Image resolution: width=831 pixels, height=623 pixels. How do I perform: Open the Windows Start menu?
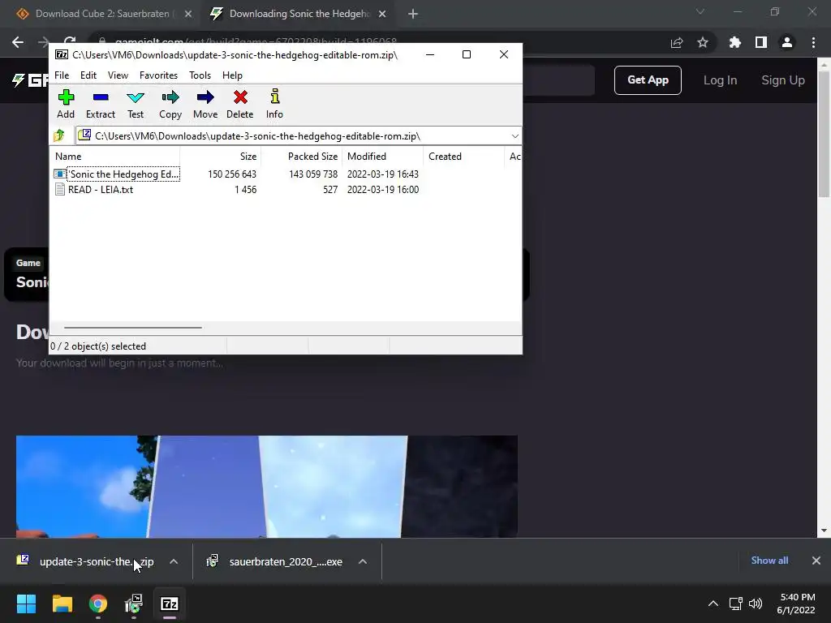[x=26, y=604]
